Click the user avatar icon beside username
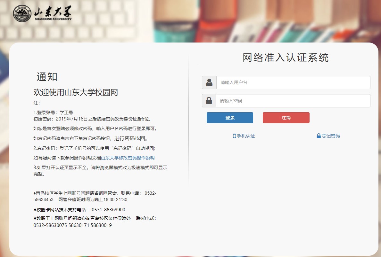The height and width of the screenshot is (257, 381). coord(209,82)
